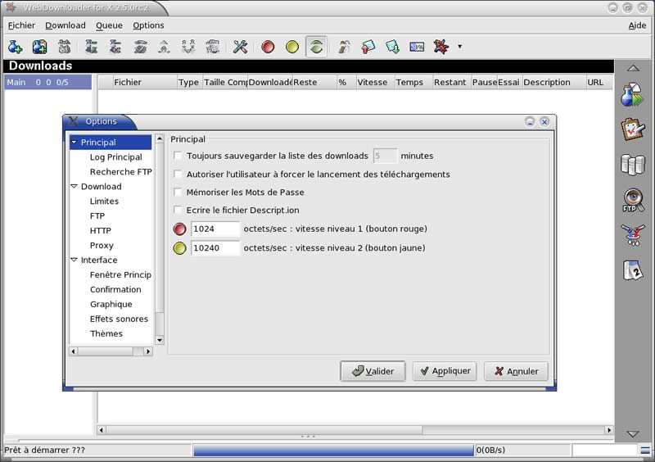The width and height of the screenshot is (655, 462).
Task: Select the HTTP options entry
Action: tap(100, 230)
